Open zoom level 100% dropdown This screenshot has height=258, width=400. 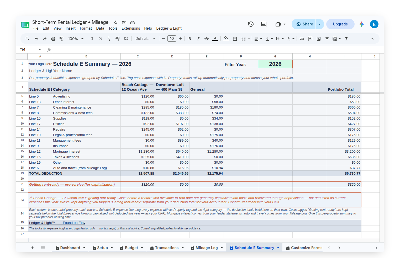76,39
